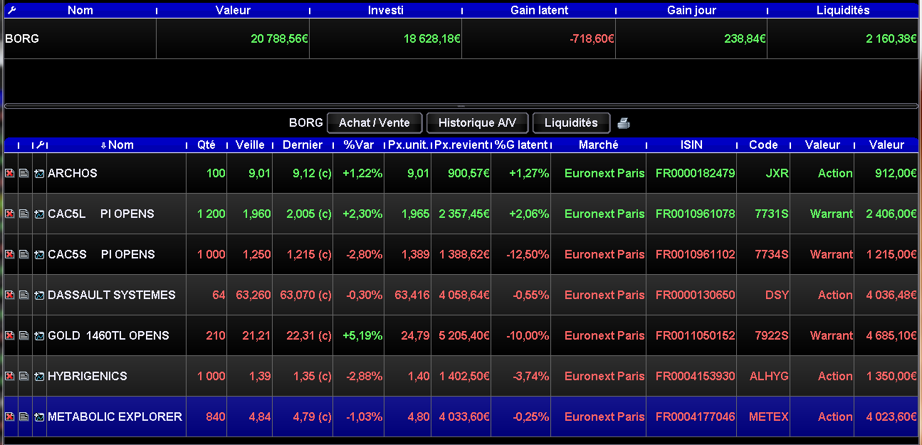
Task: Click the Liquidités summary column header
Action: pyautogui.click(x=844, y=11)
